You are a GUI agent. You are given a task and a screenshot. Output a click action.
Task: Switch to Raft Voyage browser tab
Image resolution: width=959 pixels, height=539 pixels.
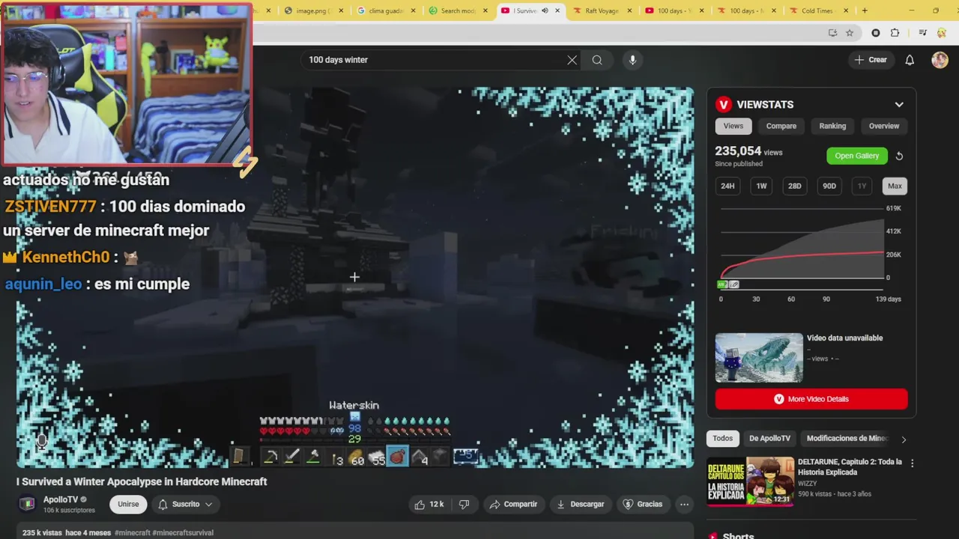tap(602, 10)
